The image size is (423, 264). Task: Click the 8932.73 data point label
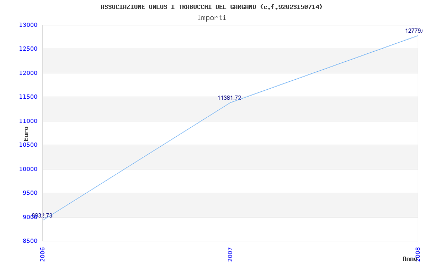tap(42, 216)
